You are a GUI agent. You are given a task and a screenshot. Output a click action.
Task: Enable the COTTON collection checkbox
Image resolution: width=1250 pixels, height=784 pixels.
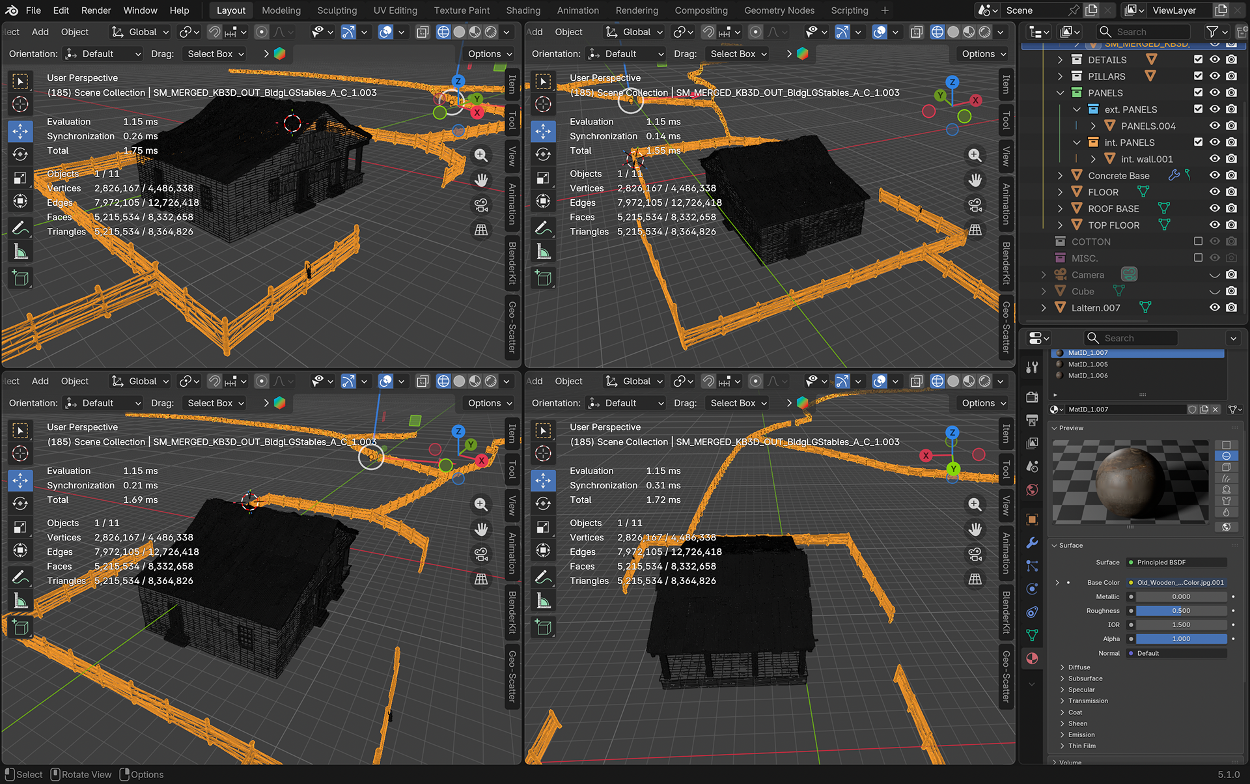pyautogui.click(x=1198, y=241)
